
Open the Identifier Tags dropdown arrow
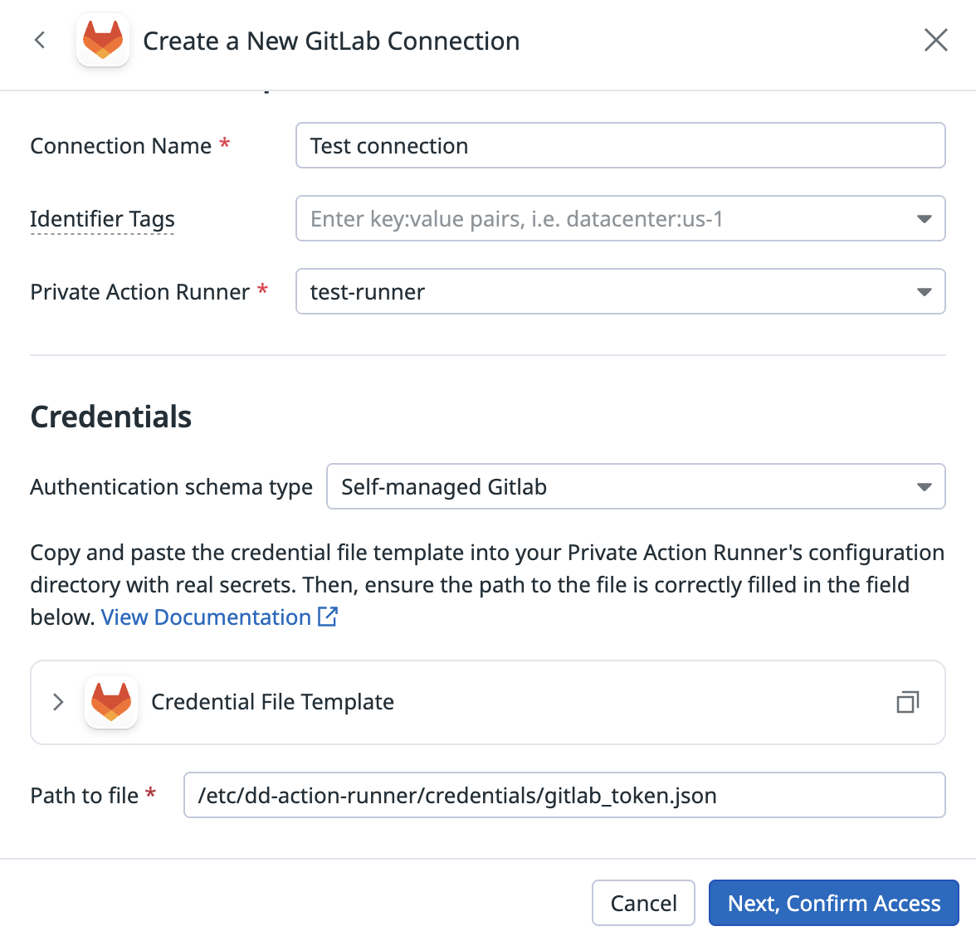tap(924, 219)
